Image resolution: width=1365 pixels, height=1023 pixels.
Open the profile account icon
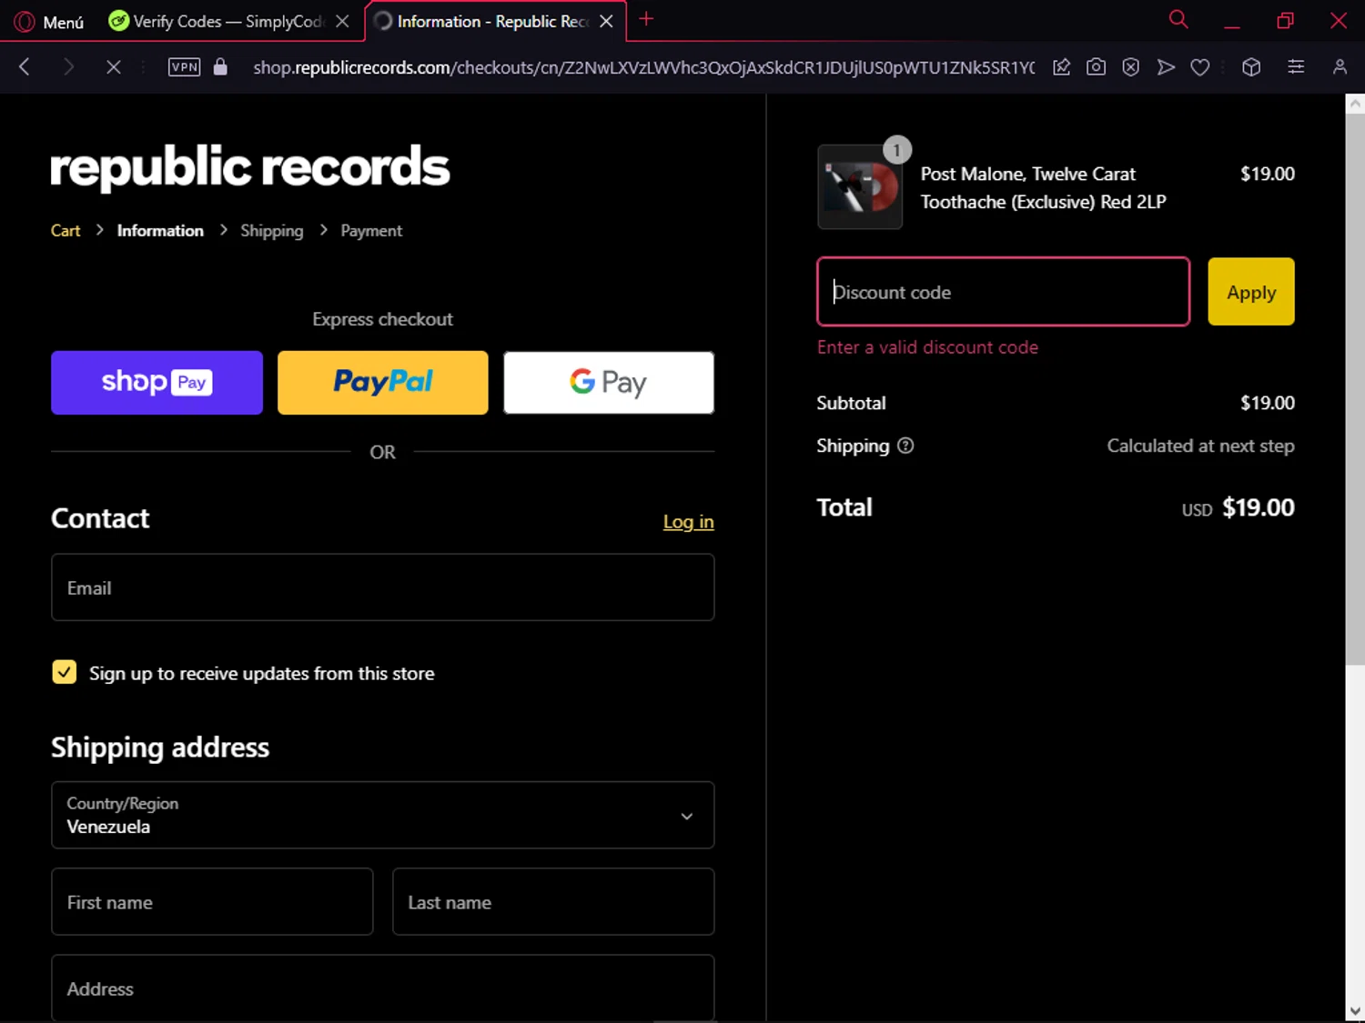click(1340, 66)
